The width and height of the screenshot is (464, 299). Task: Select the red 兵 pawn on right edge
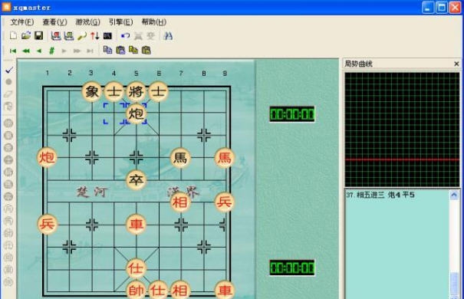[x=224, y=202]
